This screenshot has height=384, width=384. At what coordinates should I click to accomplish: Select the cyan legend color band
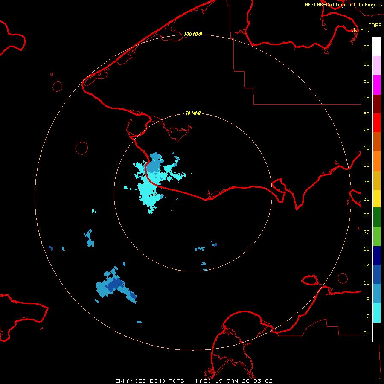tap(377, 313)
